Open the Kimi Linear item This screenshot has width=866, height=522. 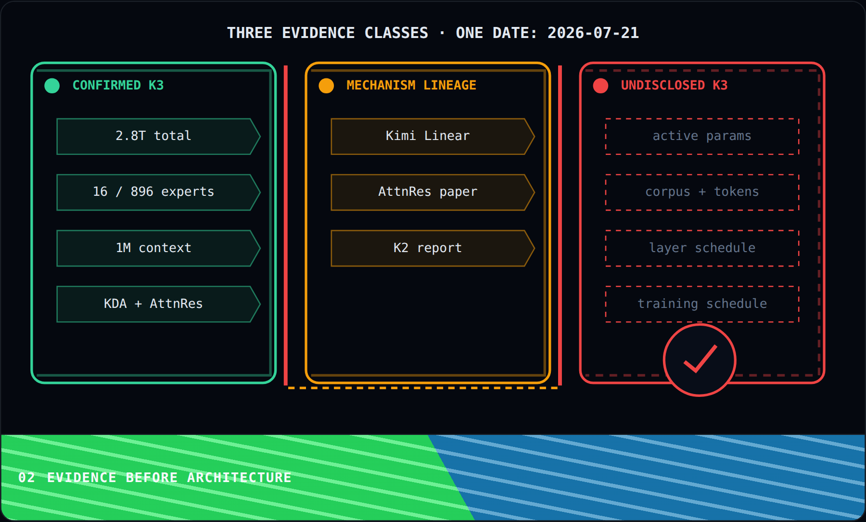(433, 136)
